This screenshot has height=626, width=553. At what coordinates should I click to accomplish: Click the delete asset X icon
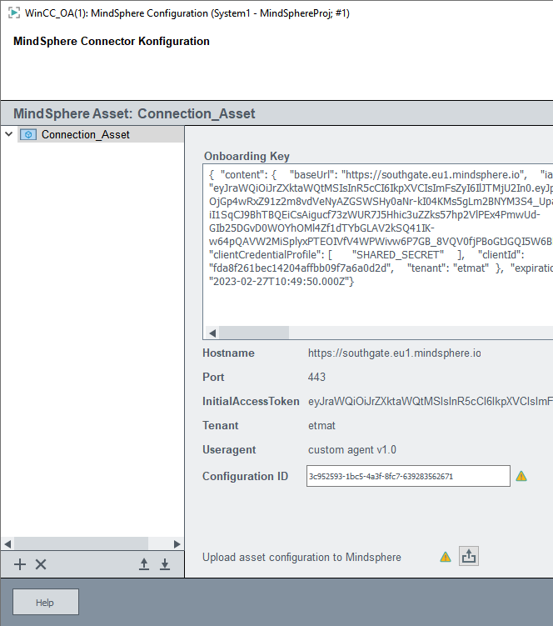(41, 564)
